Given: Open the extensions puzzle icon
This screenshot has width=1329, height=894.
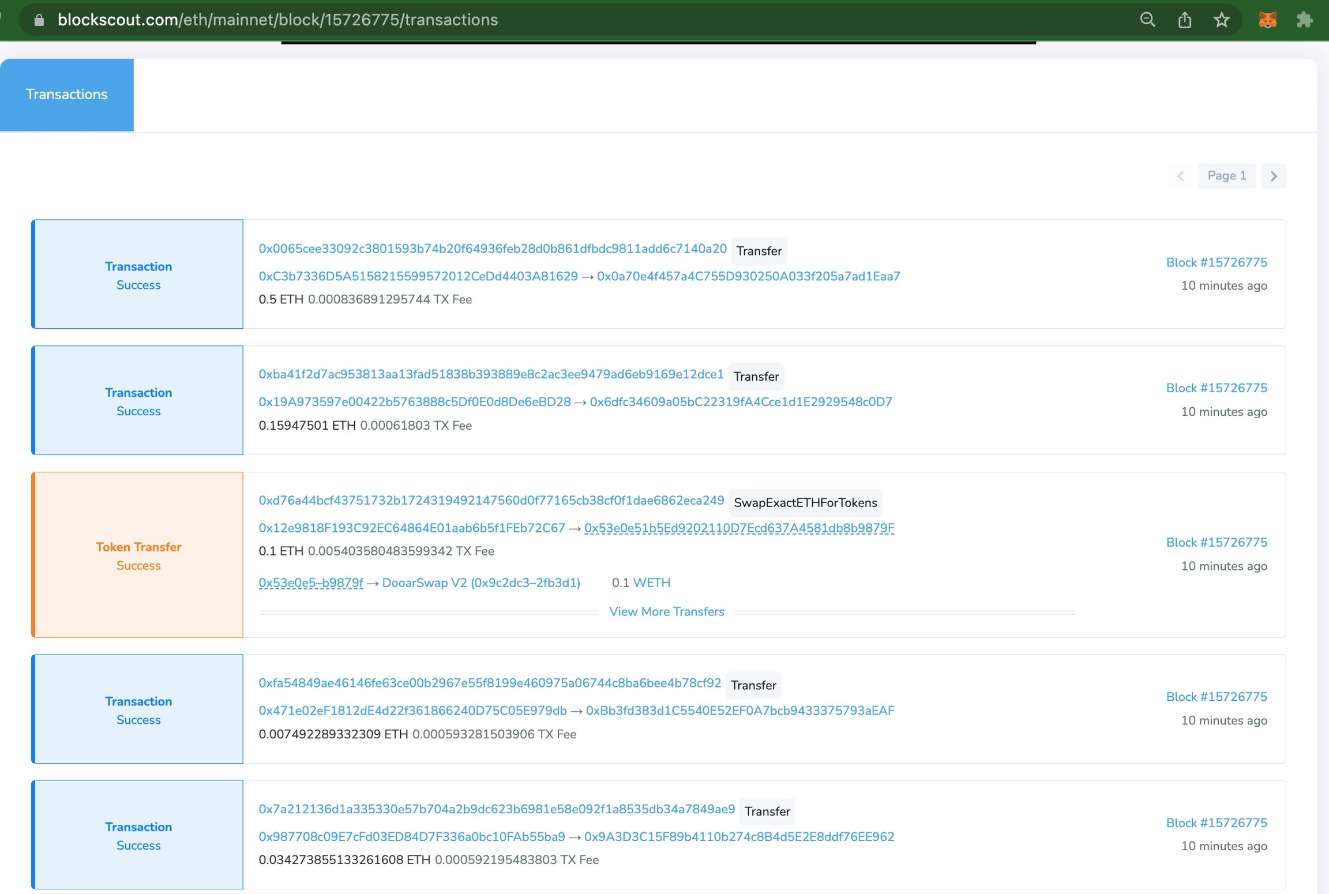Looking at the screenshot, I should tap(1304, 20).
